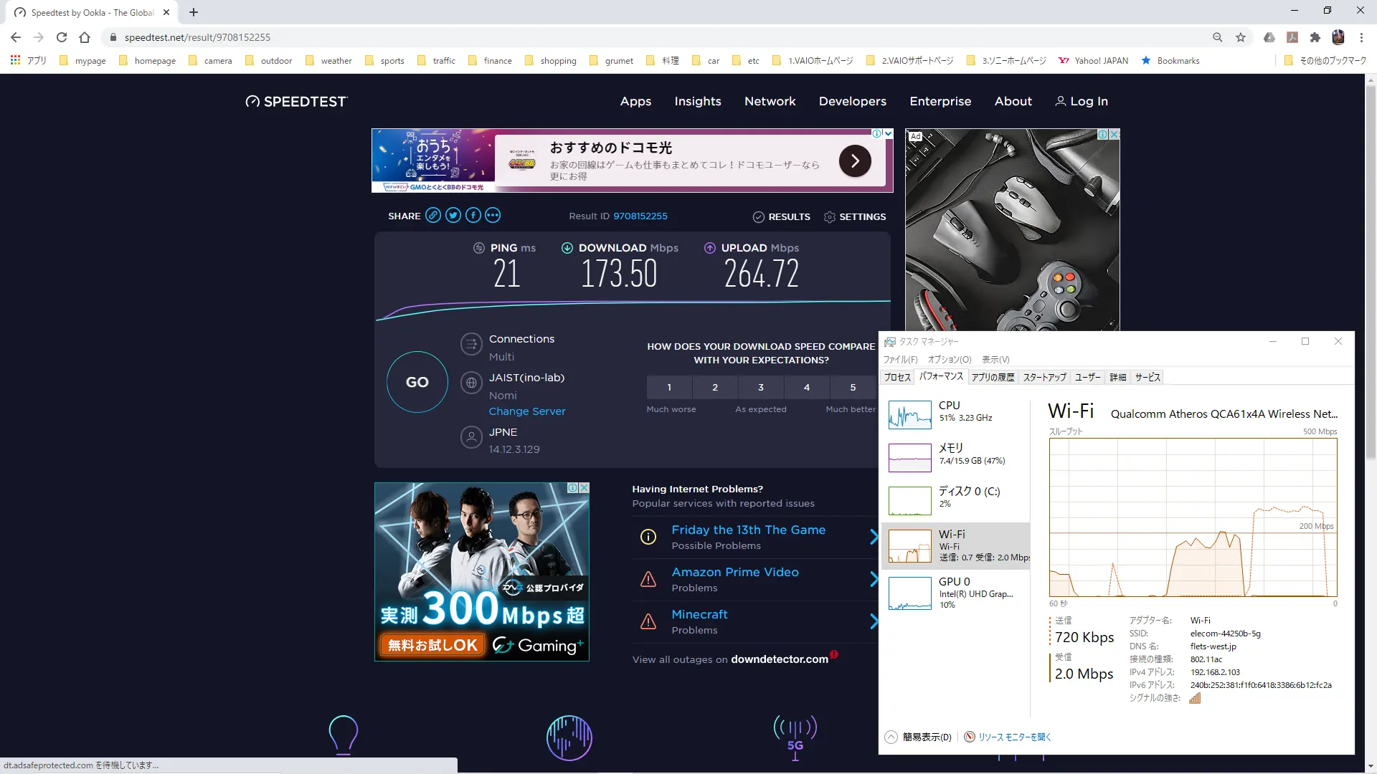Switch to Task Manager Processes tab
1377x774 pixels.
tap(897, 377)
